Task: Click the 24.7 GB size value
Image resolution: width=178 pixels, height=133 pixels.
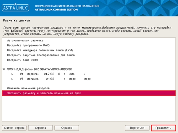Action: pyautogui.click(x=49, y=74)
